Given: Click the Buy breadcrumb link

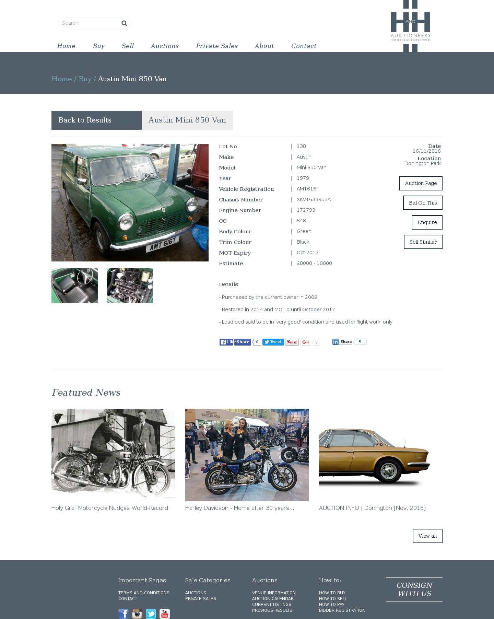Looking at the screenshot, I should pos(85,79).
